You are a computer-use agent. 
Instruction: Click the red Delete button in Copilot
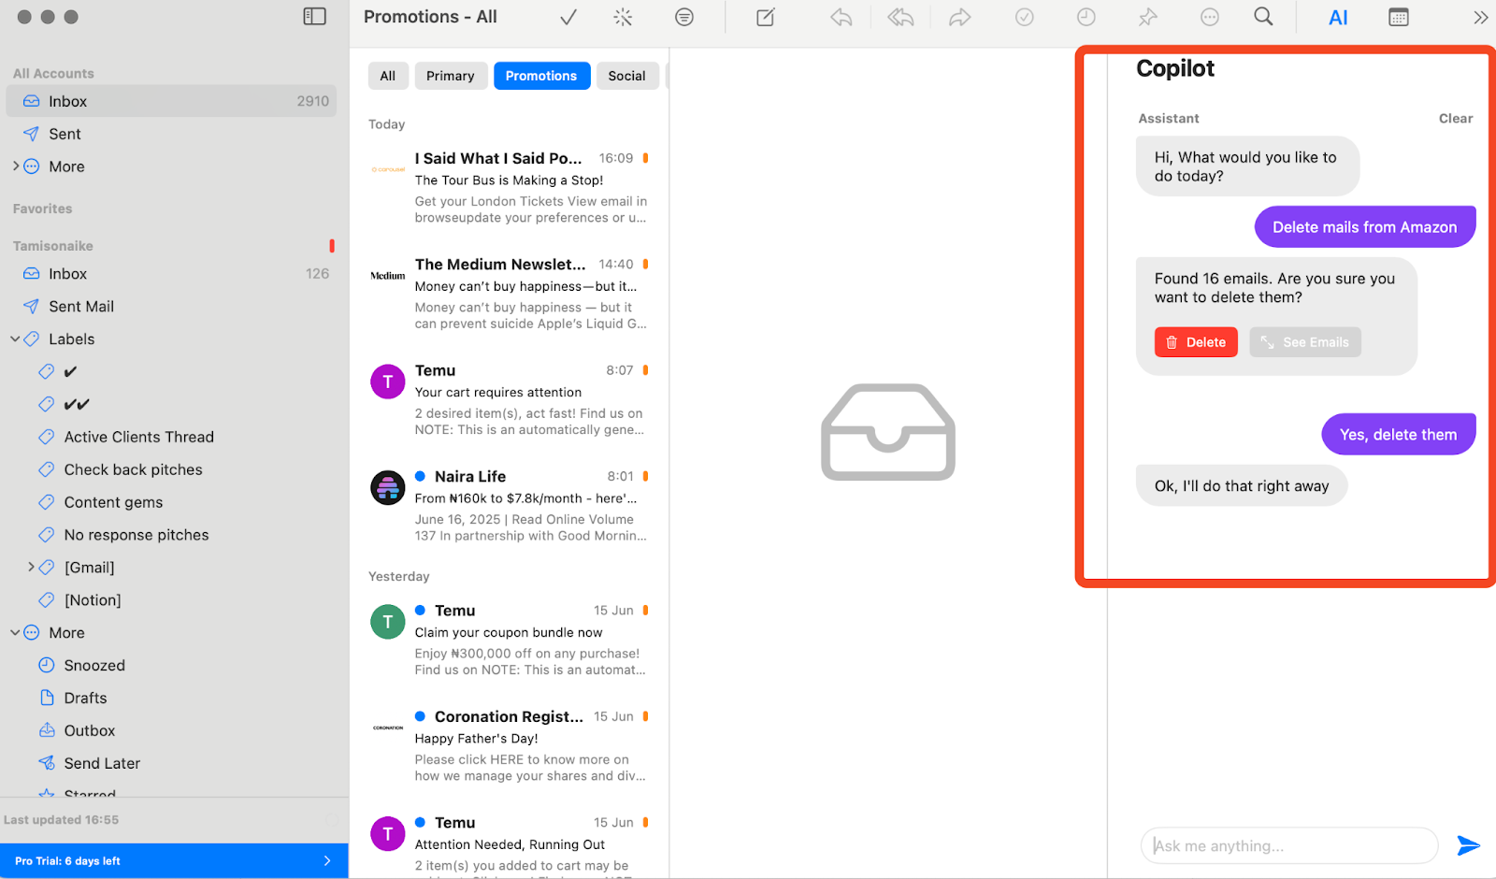[1196, 342]
